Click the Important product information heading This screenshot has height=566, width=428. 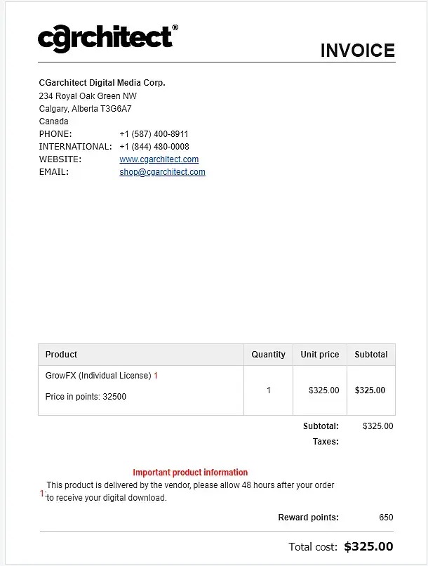[x=190, y=473]
